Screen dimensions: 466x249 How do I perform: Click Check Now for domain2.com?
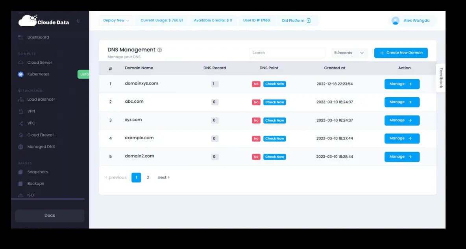pos(275,157)
